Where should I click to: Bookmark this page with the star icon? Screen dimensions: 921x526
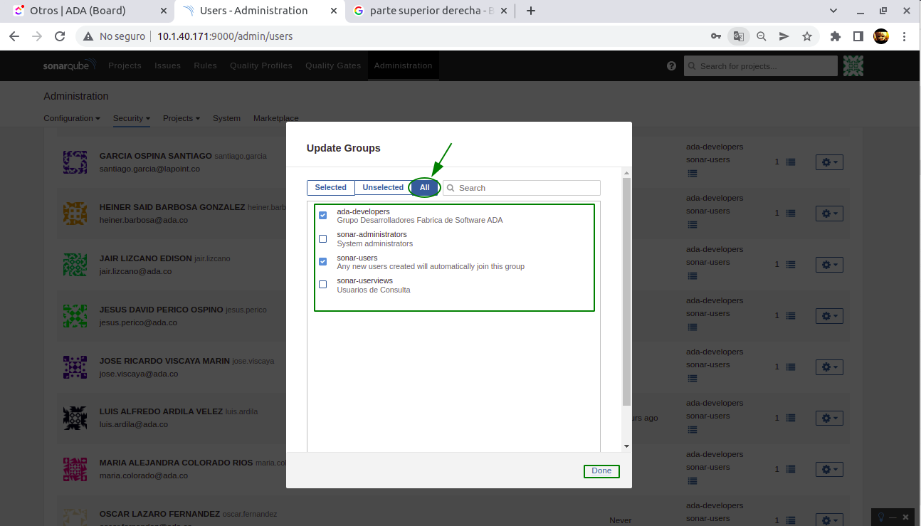[x=806, y=36]
